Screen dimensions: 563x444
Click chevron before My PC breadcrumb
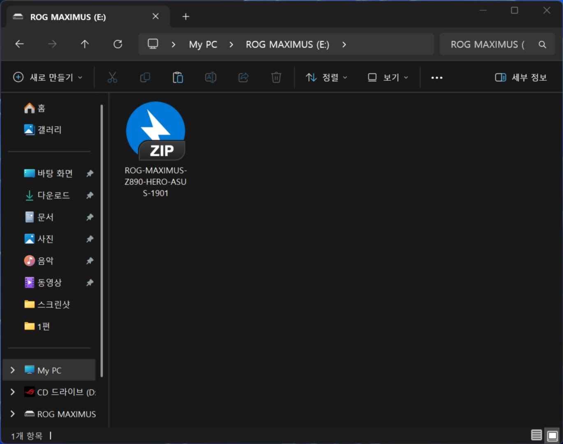click(174, 44)
